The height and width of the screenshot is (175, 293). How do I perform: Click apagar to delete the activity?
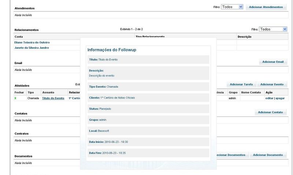(280, 98)
